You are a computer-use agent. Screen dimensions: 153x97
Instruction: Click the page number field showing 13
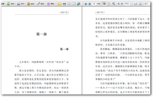(94, 4)
